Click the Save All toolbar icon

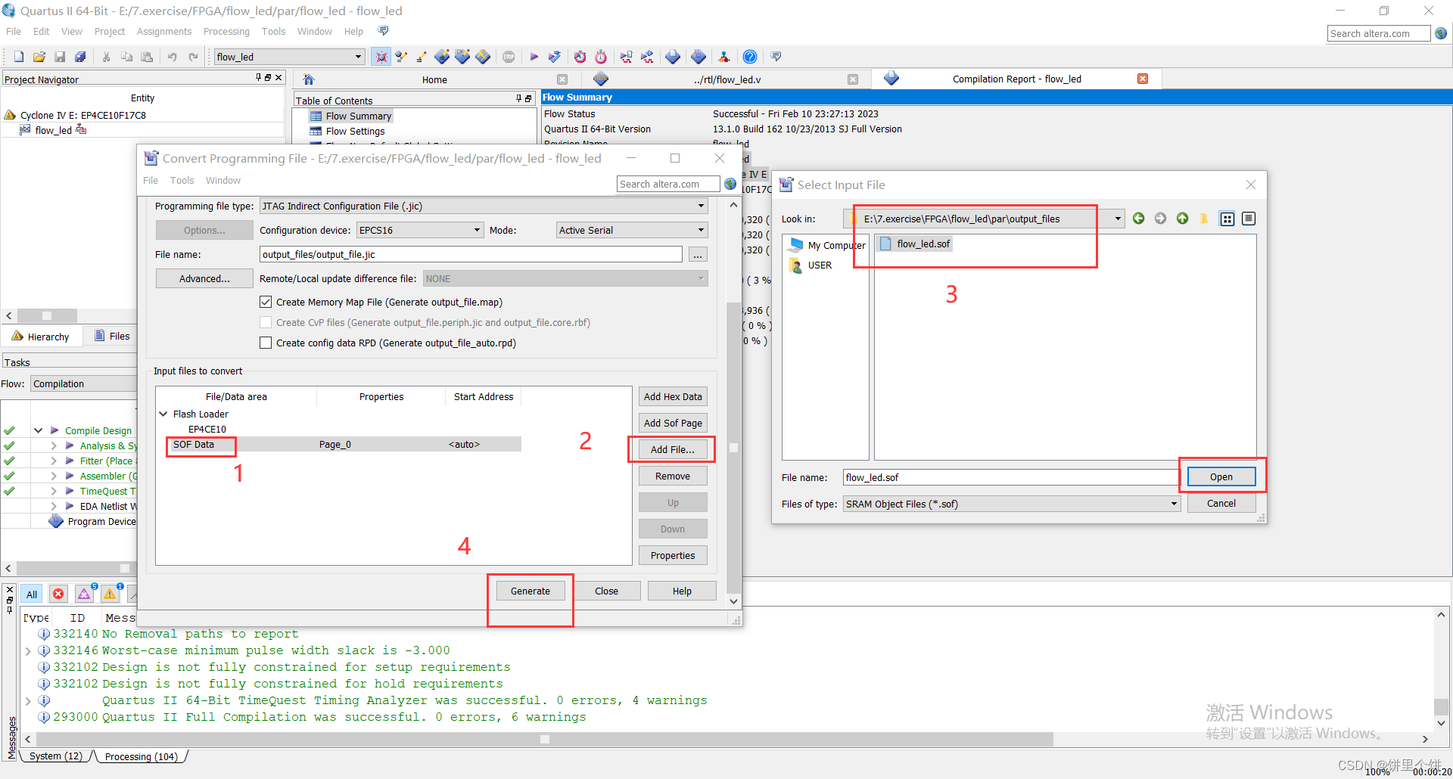(x=80, y=57)
